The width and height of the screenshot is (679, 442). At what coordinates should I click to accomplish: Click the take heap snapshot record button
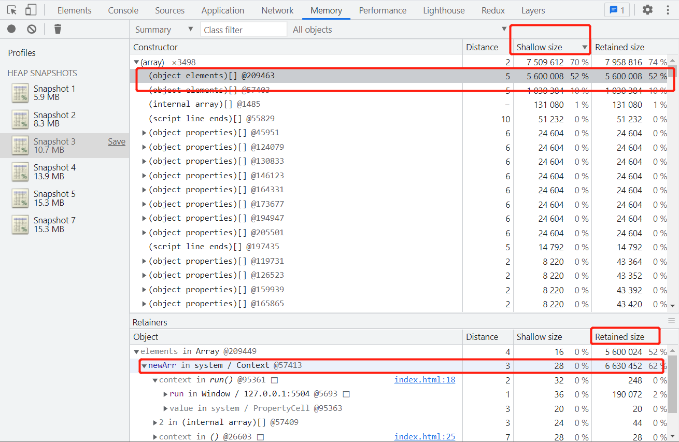coord(11,30)
